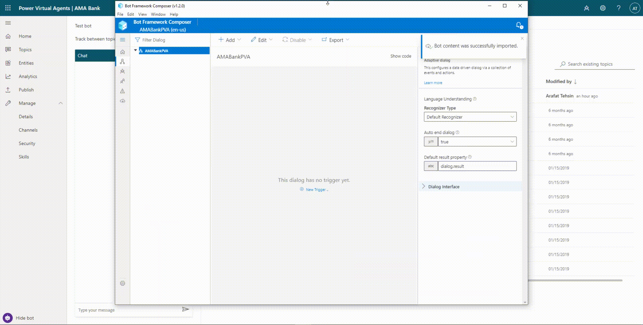Click Show code for AMABankPVA
The height and width of the screenshot is (325, 643).
(400, 56)
